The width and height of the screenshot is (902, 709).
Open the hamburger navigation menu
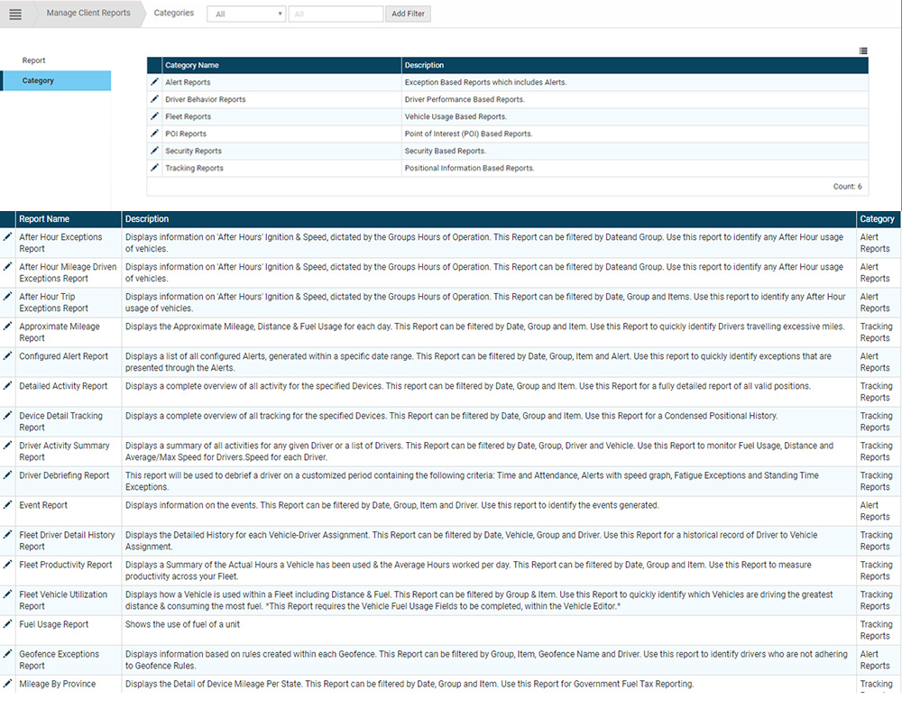point(16,13)
